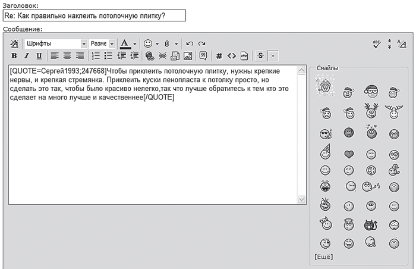Click the Insert Image icon
Screen dimensions: 416x269
click(x=188, y=56)
